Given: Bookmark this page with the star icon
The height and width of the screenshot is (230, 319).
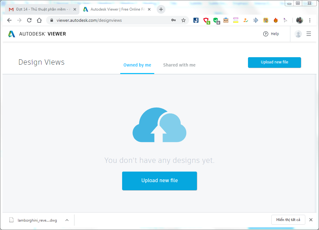Looking at the screenshot, I should [183, 20].
